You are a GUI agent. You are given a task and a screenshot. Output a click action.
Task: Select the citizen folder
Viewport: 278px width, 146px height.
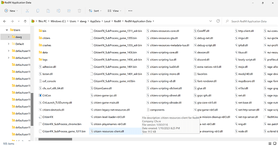[x=44, y=38]
